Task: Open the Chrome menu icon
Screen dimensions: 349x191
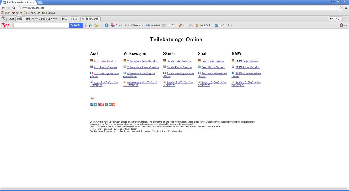Action: tap(346, 8)
